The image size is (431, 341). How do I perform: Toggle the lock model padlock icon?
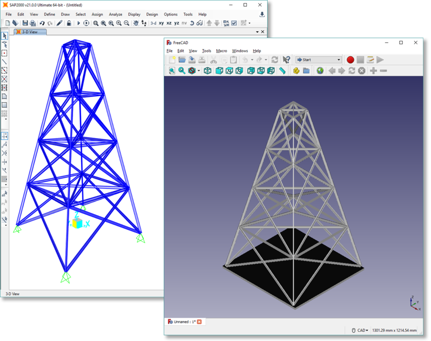(x=69, y=23)
